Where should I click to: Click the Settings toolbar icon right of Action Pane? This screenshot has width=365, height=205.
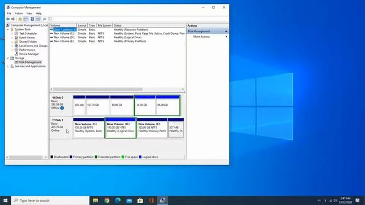44,19
